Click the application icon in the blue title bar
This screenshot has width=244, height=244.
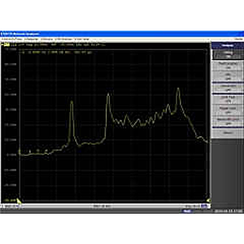point(2,33)
